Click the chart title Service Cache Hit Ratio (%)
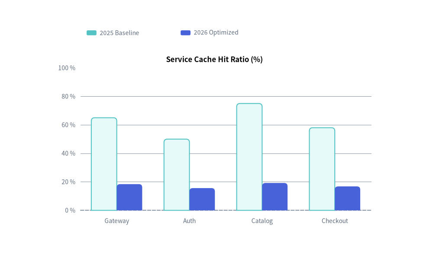The width and height of the screenshot is (433, 264). (214, 59)
